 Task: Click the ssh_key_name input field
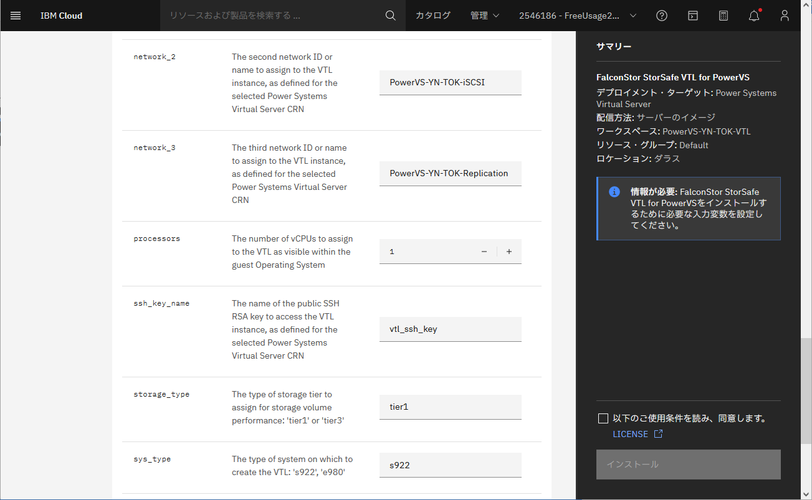tap(451, 329)
